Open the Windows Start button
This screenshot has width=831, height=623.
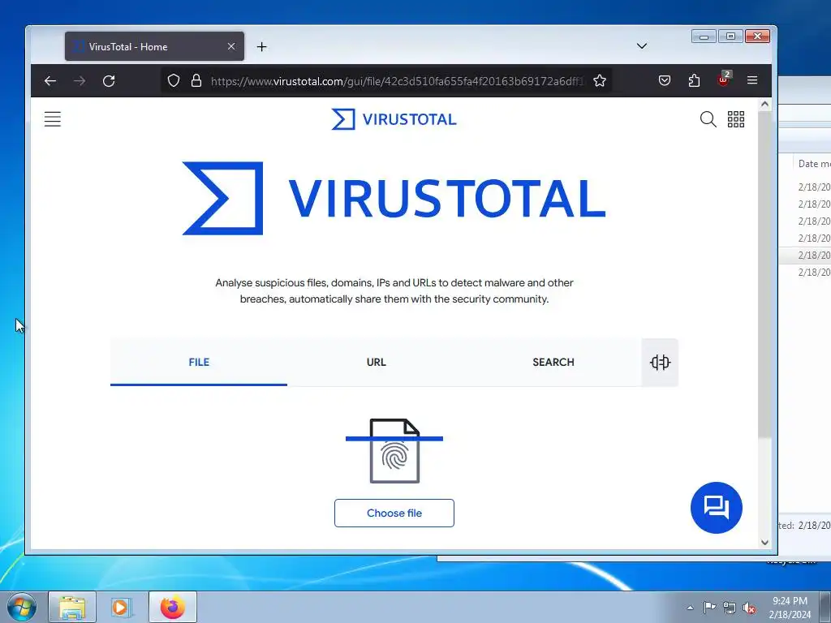(x=22, y=607)
